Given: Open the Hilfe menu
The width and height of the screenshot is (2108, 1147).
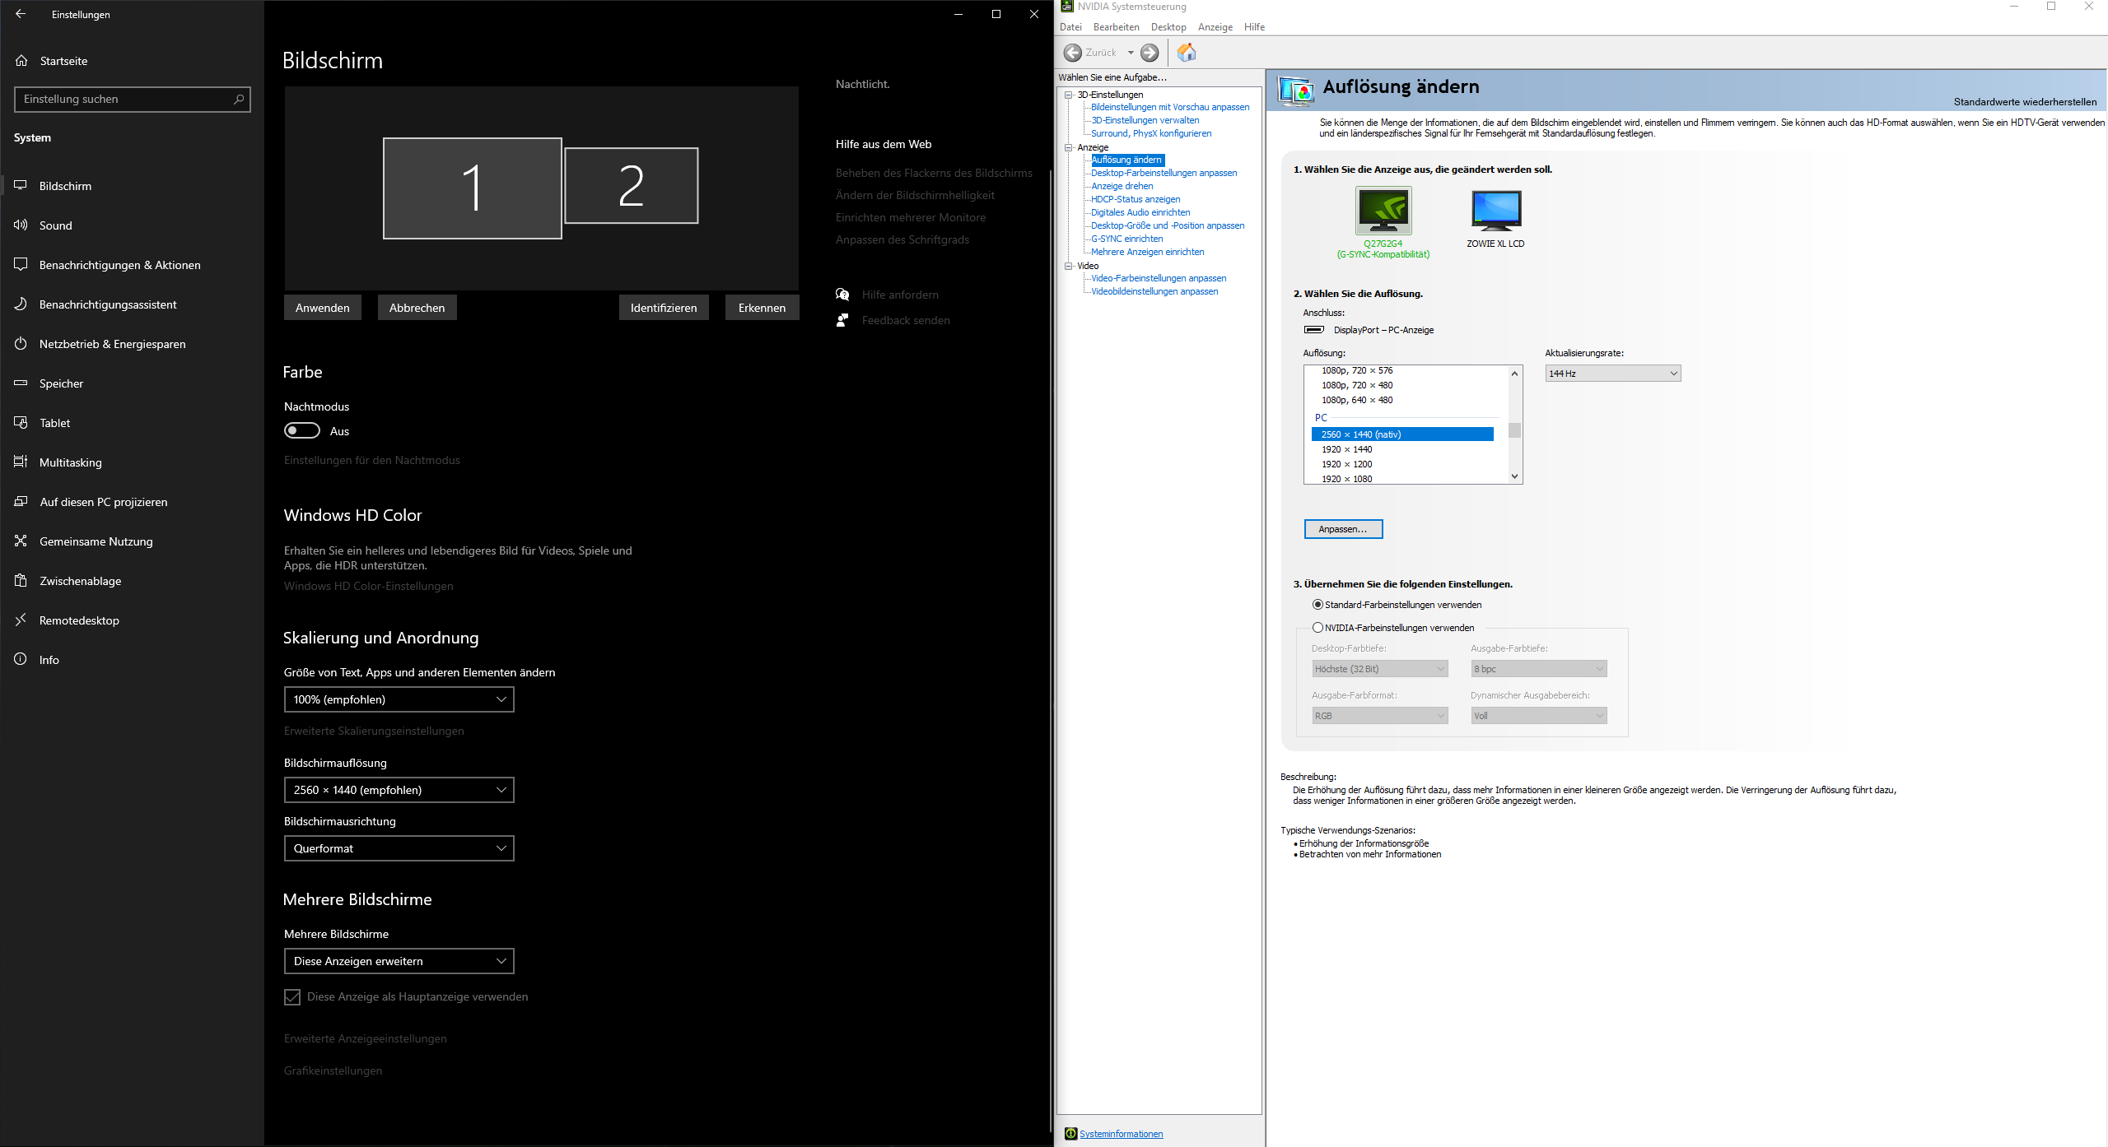Looking at the screenshot, I should point(1254,27).
